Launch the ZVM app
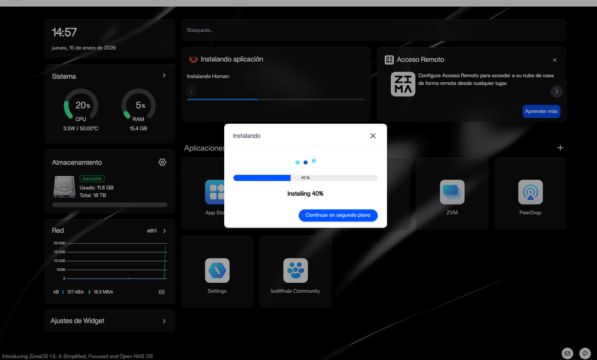Viewport: 597px width, 360px height. (452, 193)
